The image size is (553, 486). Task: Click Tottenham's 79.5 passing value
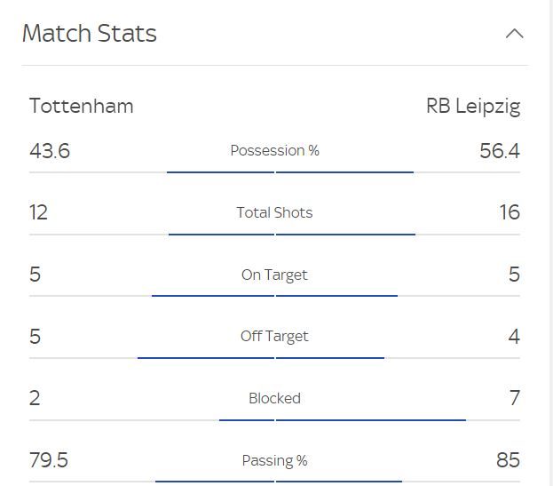(x=49, y=460)
